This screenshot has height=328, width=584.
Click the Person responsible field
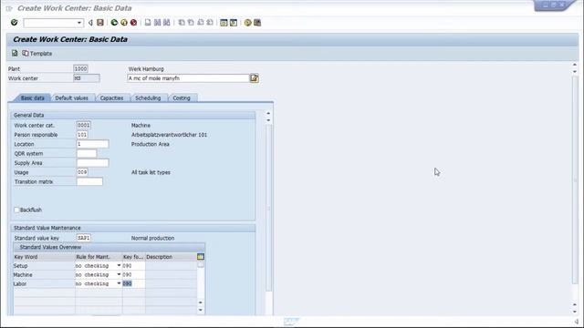click(82, 135)
